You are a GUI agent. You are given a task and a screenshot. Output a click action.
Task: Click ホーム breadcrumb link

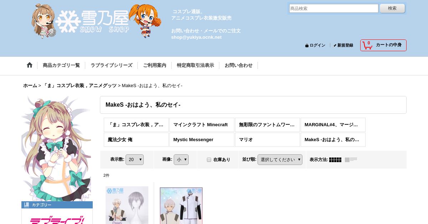[x=30, y=86]
